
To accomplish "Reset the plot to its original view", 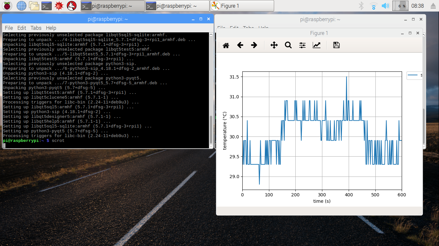I will (226, 45).
